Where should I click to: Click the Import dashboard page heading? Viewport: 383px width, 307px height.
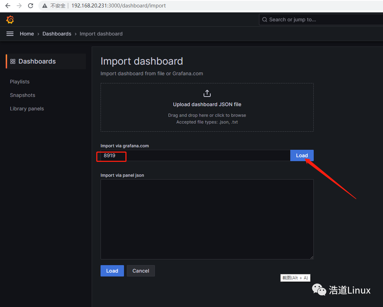click(142, 61)
